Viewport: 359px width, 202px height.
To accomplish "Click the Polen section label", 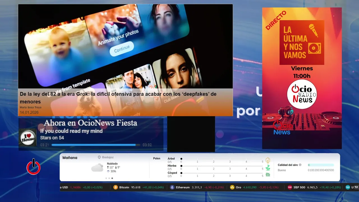I will pos(157,159).
